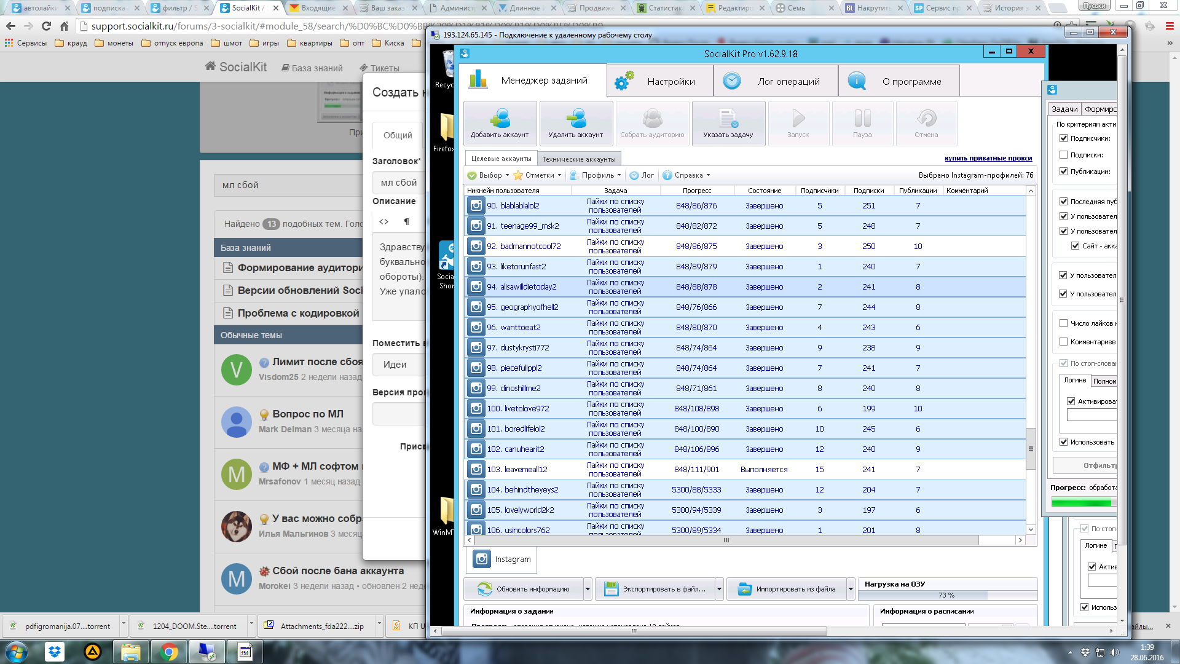Toggle the Активировать checkbox
1180x664 pixels.
[x=1071, y=401]
